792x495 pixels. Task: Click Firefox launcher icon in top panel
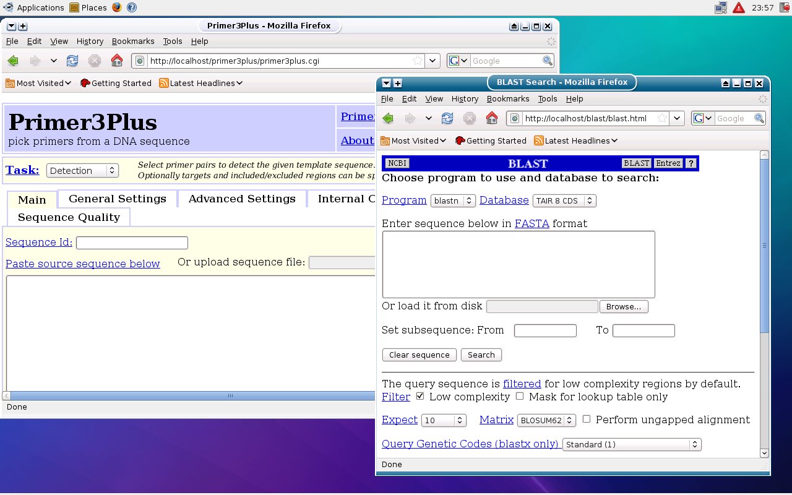pos(117,7)
